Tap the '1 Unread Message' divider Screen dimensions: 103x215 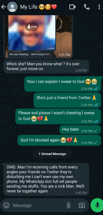tap(52, 154)
